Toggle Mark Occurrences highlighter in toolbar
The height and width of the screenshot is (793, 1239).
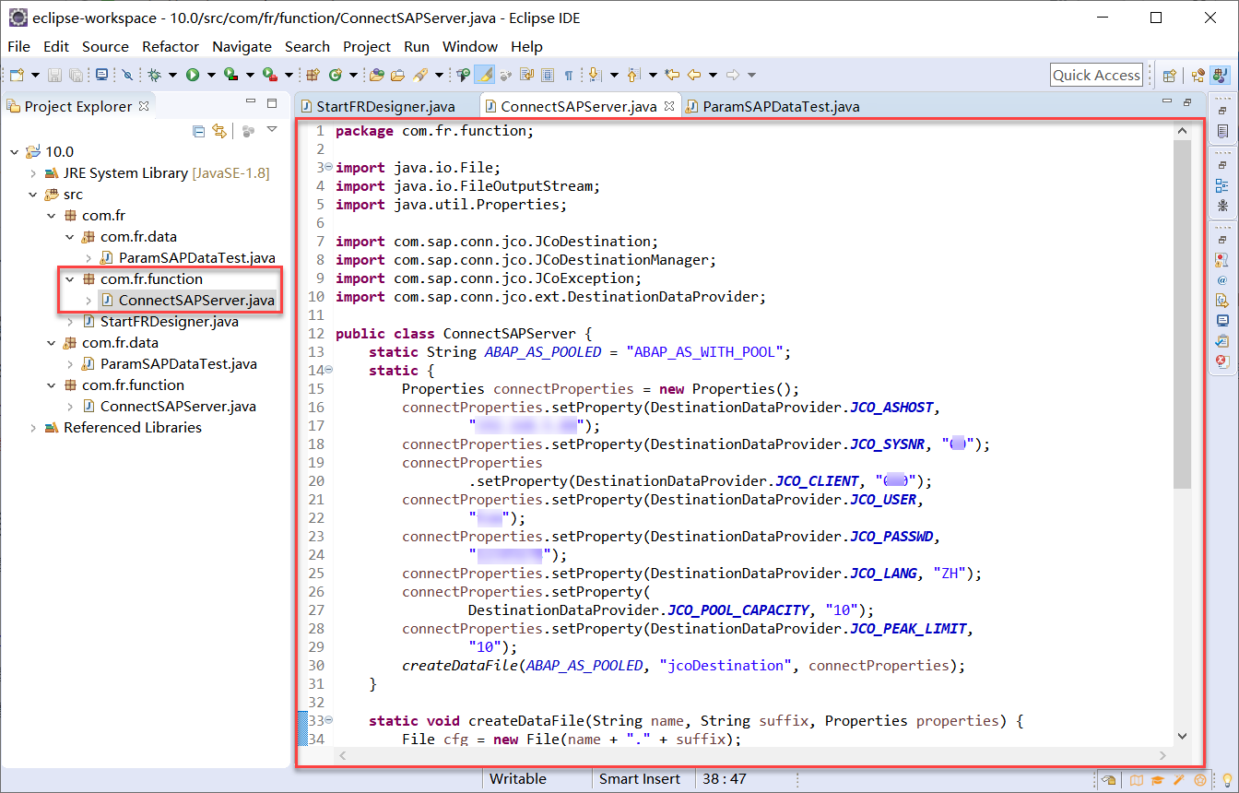(485, 75)
